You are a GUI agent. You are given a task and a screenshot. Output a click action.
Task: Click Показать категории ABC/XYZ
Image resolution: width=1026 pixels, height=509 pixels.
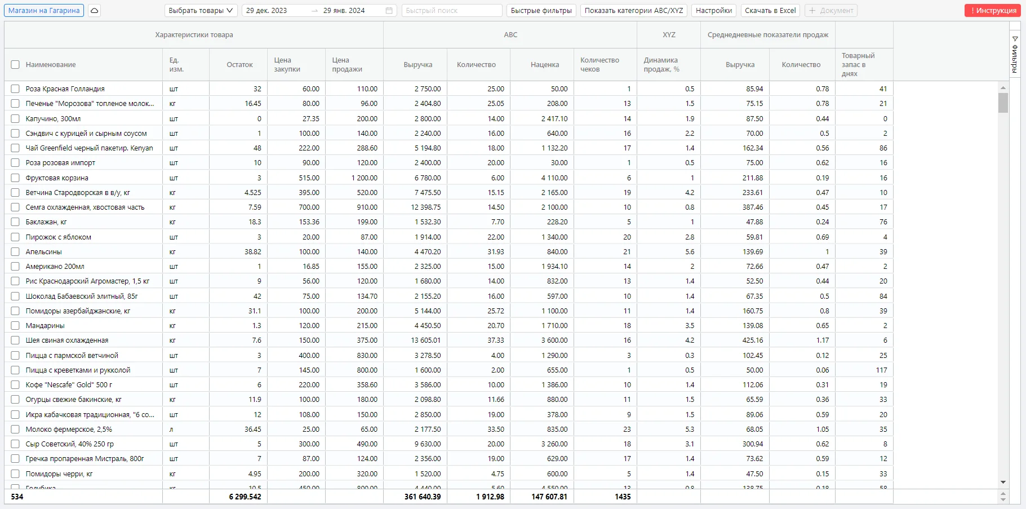(634, 11)
